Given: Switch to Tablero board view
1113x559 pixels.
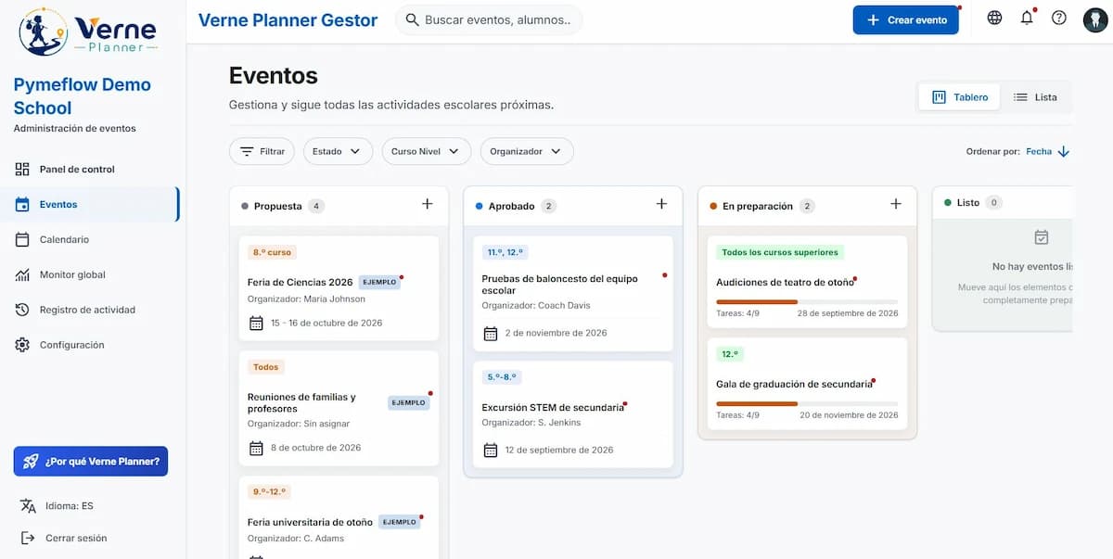Looking at the screenshot, I should click(959, 96).
